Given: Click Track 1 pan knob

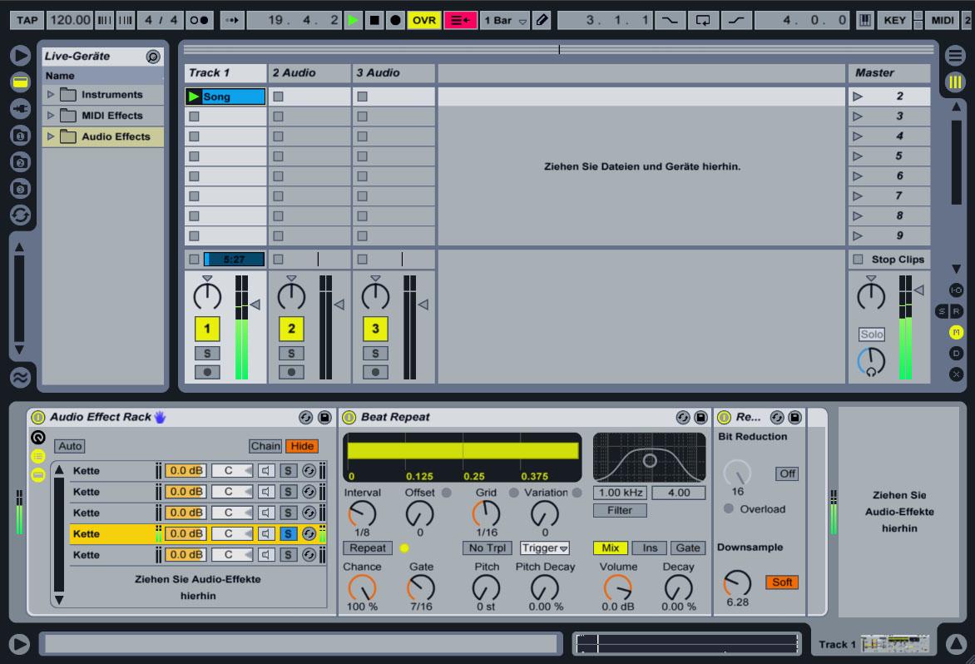Looking at the screenshot, I should [207, 296].
